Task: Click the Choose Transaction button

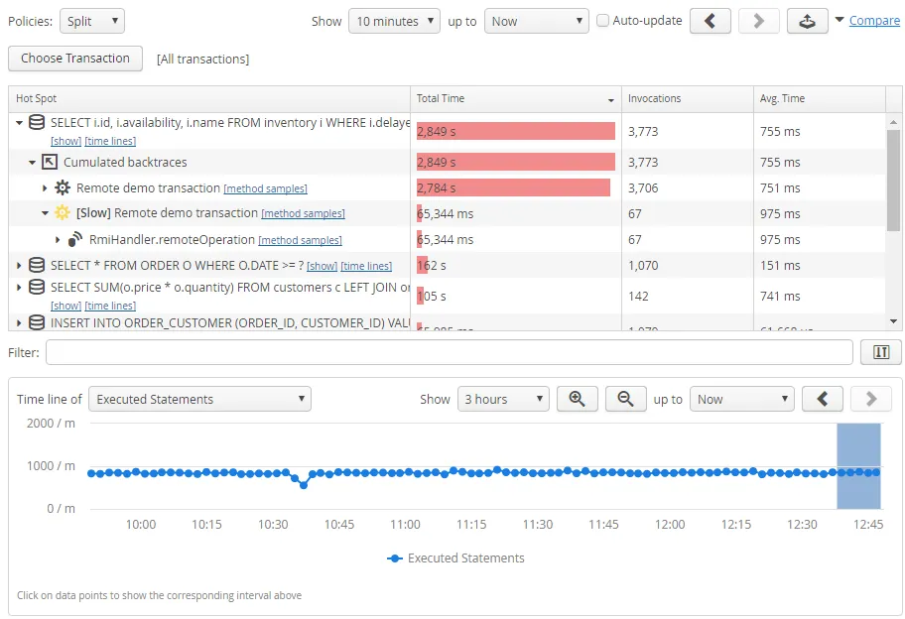Action: tap(74, 59)
